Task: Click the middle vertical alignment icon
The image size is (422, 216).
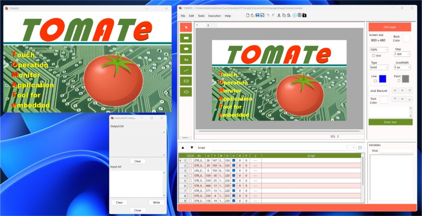Action: click(402, 99)
